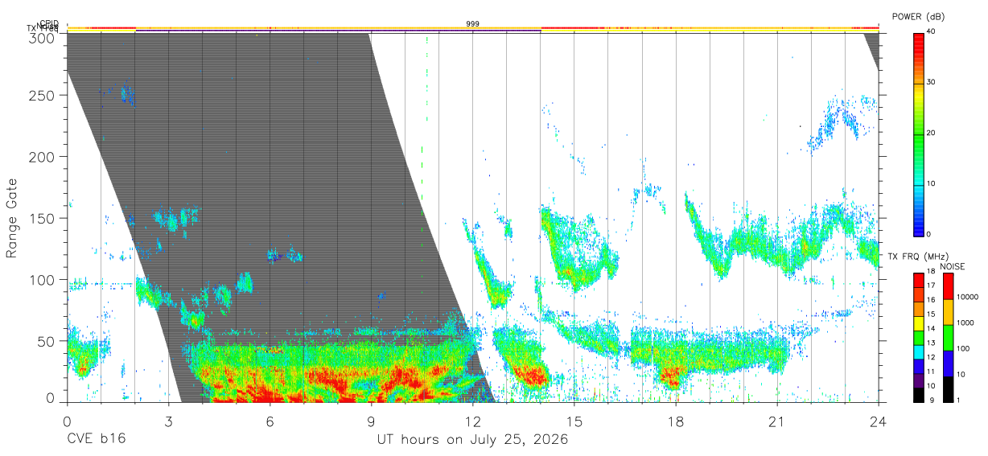Click the '13' tick on the TX FRQ scale

click(931, 343)
